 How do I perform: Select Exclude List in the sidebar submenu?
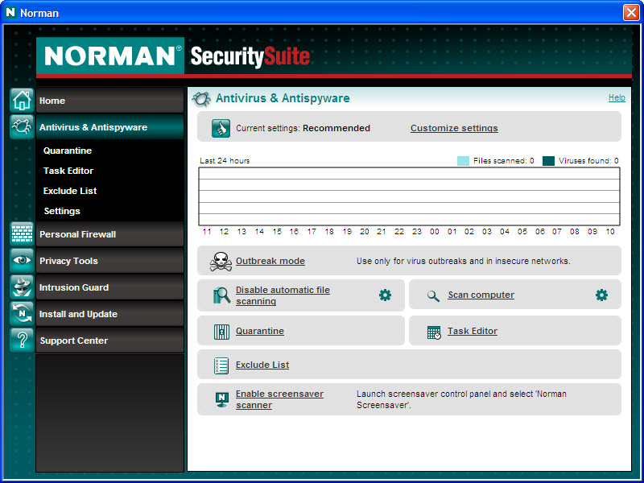pos(70,191)
